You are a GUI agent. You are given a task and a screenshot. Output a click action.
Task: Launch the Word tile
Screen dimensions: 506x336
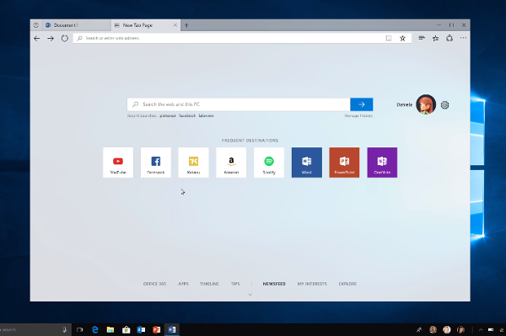click(x=307, y=163)
